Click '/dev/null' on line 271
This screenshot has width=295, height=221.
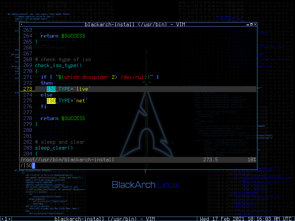click(x=133, y=77)
